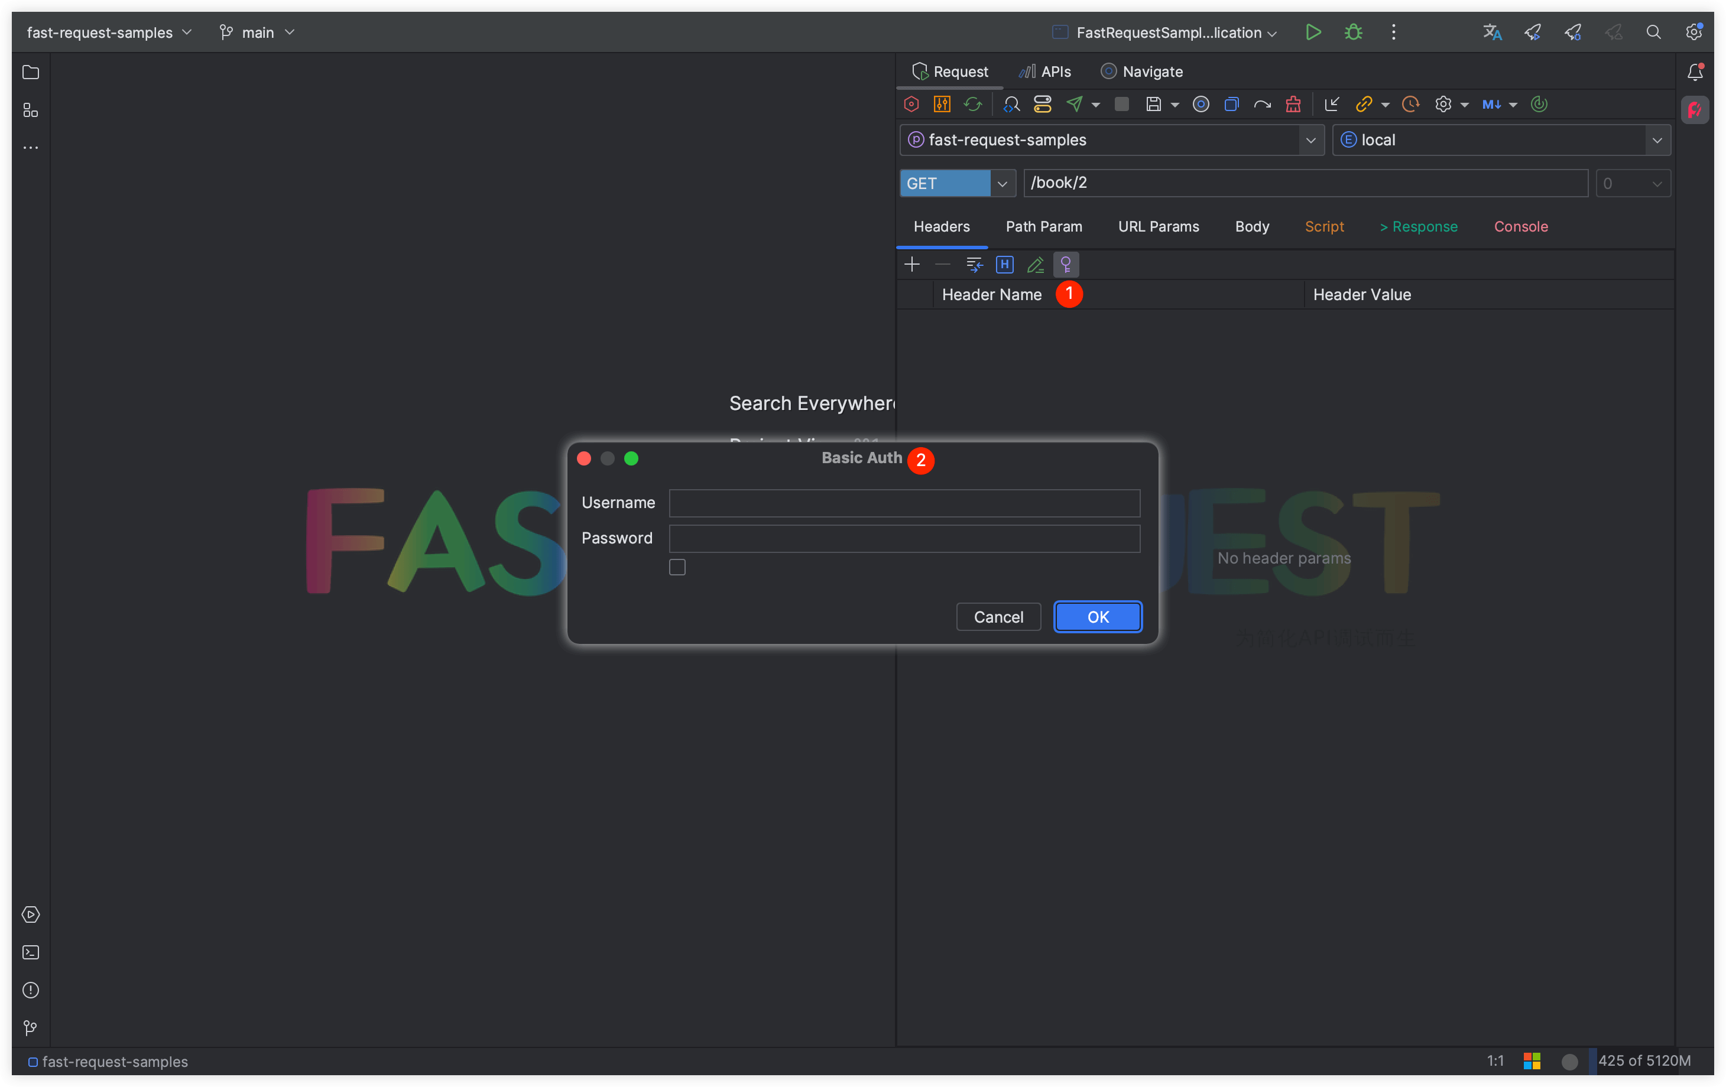Toggle the Basic Auth key icon in Headers toolbar
1726x1087 pixels.
point(1066,265)
